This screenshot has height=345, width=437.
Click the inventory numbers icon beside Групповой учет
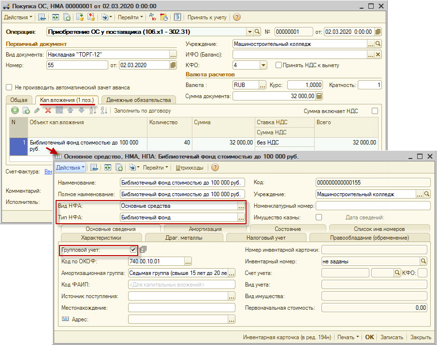pyautogui.click(x=143, y=249)
